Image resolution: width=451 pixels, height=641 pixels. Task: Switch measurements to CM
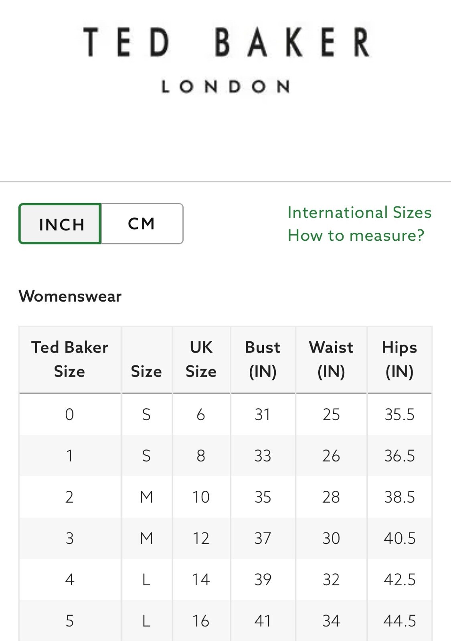(x=142, y=224)
